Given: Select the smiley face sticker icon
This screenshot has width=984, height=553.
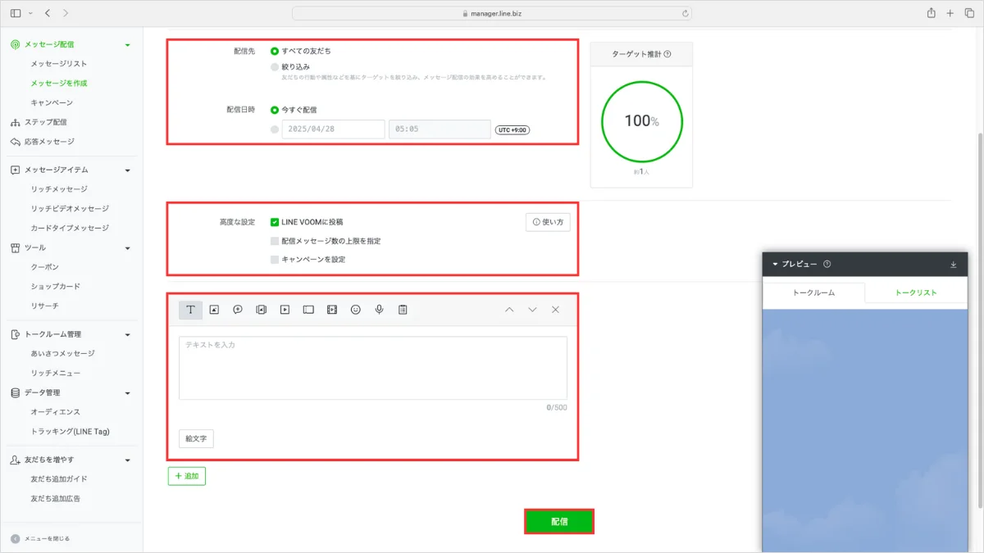Looking at the screenshot, I should click(356, 310).
